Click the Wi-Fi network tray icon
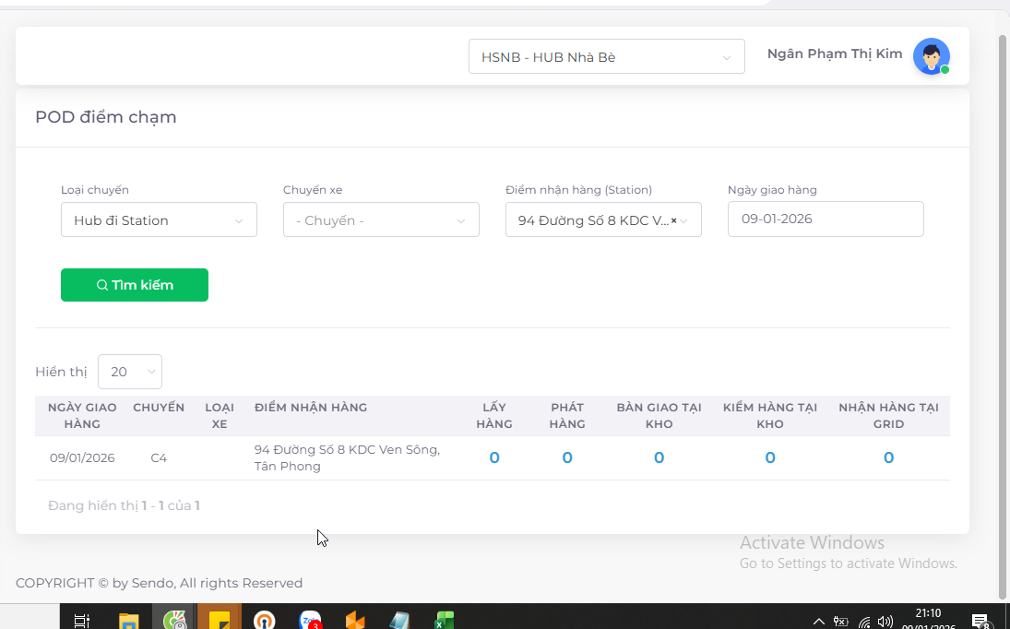This screenshot has width=1010, height=629. pos(864,622)
